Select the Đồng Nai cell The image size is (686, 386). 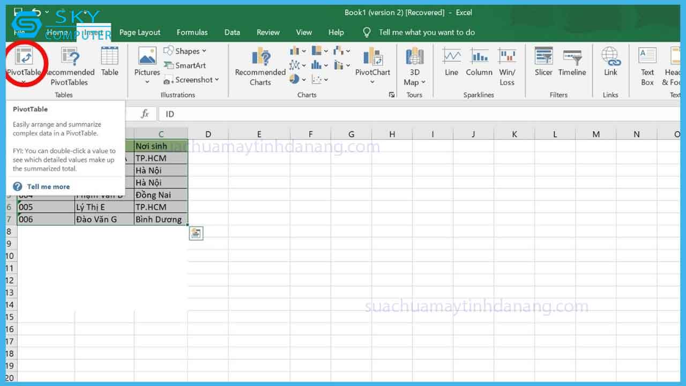click(x=161, y=195)
